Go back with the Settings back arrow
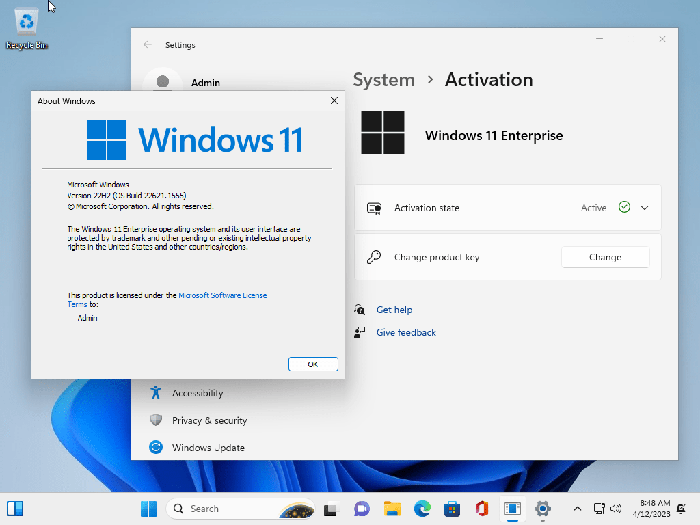This screenshot has width=700, height=525. coord(148,44)
